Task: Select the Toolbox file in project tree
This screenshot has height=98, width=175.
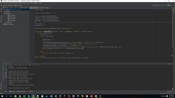Action: [x=11, y=21]
